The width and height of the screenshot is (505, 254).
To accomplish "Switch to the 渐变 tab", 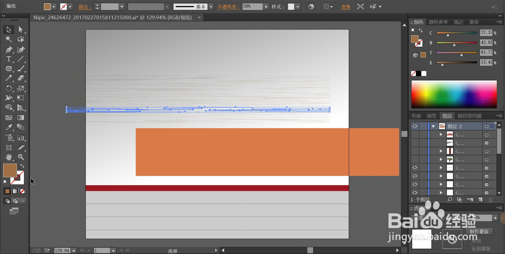I will [474, 22].
